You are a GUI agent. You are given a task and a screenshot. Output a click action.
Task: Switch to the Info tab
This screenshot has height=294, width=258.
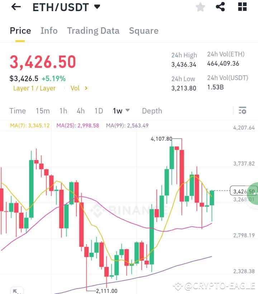[x=49, y=31]
